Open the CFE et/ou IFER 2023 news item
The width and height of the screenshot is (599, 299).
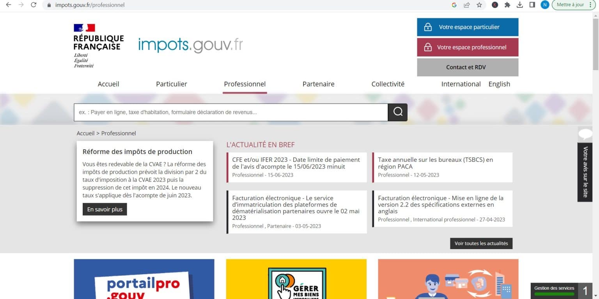[x=296, y=163]
